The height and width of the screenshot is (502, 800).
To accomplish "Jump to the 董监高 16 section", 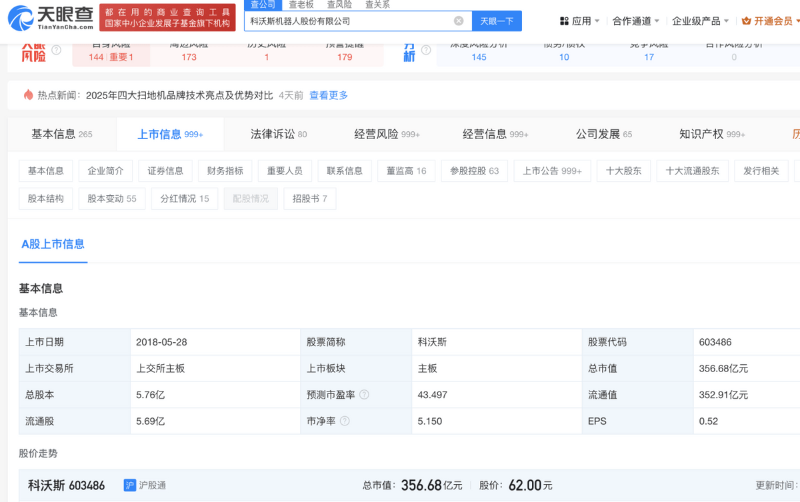I will tap(406, 171).
